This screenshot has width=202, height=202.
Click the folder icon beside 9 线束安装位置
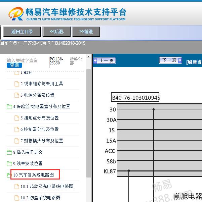click(9, 164)
